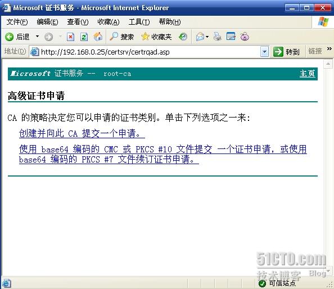Click the Mail envelope icon

[200, 37]
